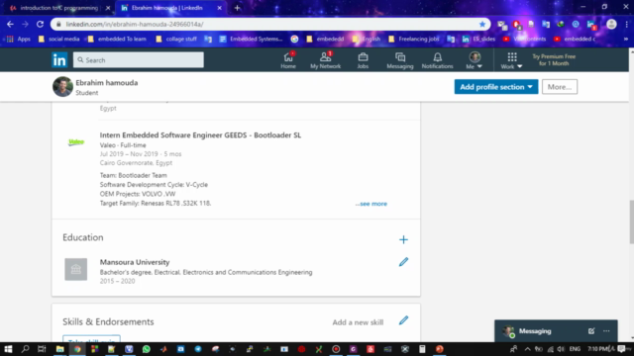Edit Skills & Endorsements with pencil icon
The width and height of the screenshot is (634, 356).
[403, 320]
